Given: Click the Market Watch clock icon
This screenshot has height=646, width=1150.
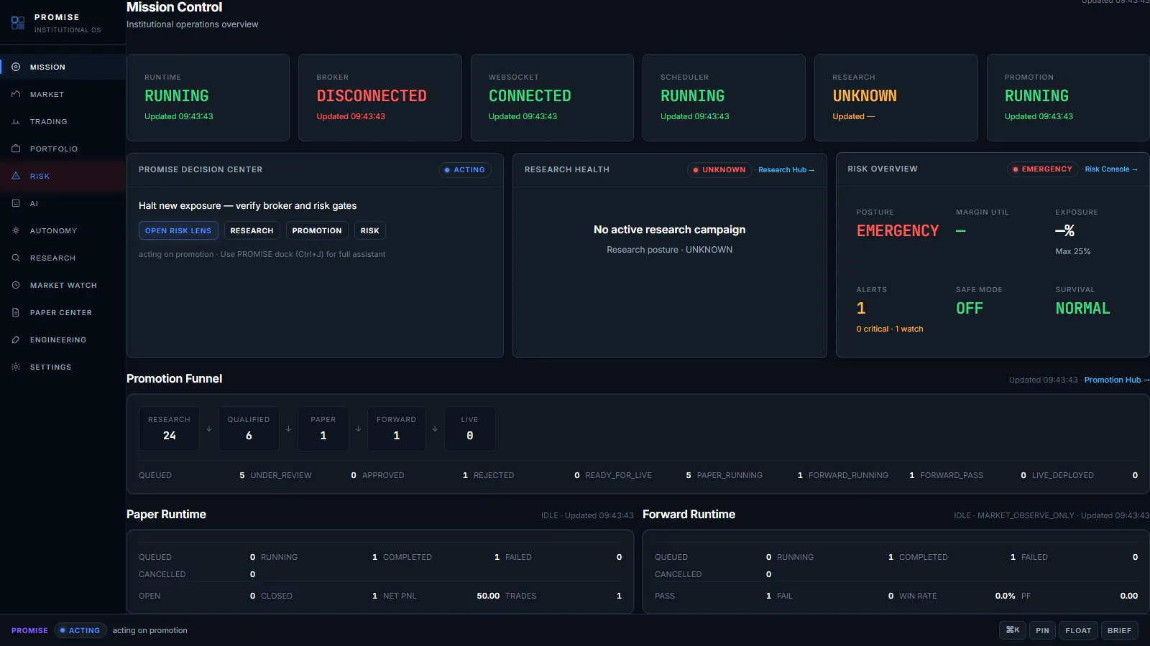Looking at the screenshot, I should pos(16,285).
